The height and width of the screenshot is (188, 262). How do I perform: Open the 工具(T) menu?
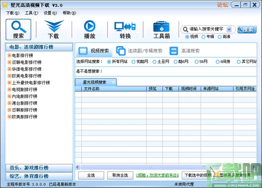click(31, 13)
